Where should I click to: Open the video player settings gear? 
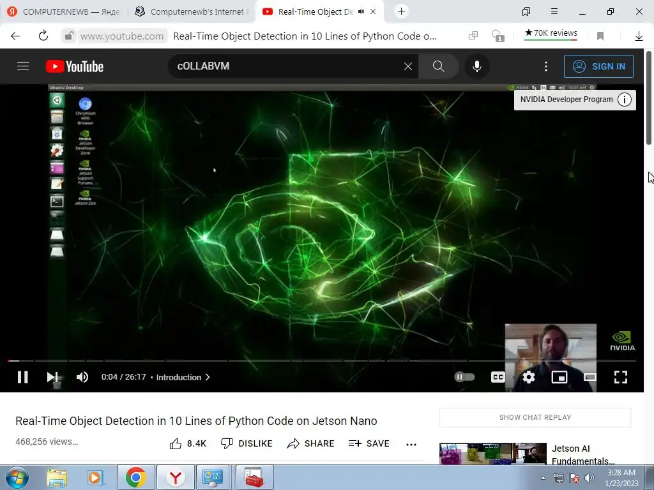[x=528, y=377]
